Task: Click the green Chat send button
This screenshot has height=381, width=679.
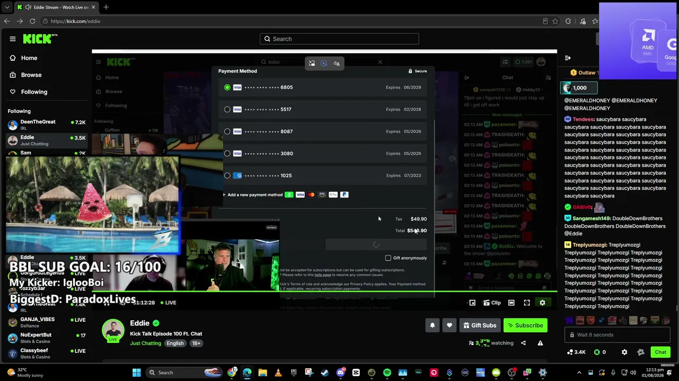Action: click(x=660, y=352)
